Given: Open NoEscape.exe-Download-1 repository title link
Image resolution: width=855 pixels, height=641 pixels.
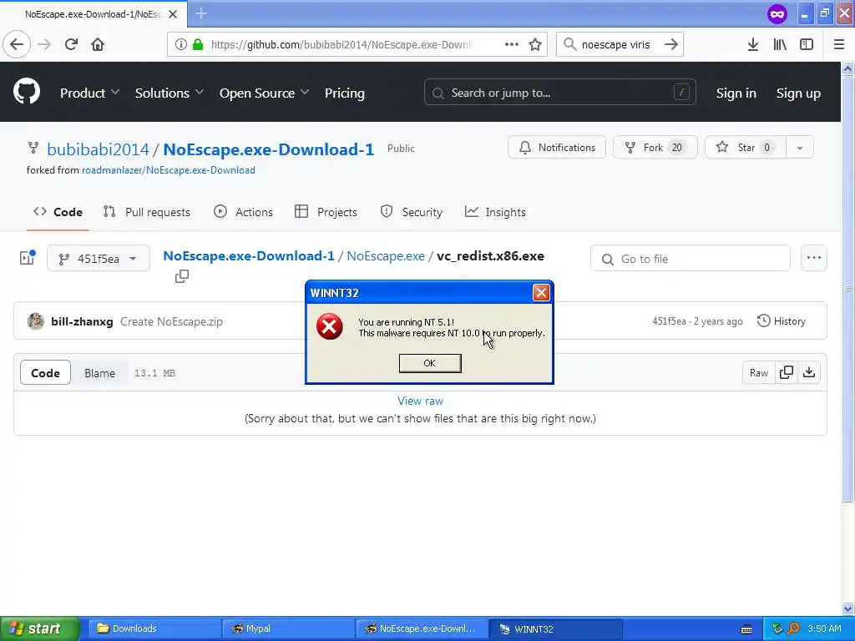Looking at the screenshot, I should [x=268, y=149].
